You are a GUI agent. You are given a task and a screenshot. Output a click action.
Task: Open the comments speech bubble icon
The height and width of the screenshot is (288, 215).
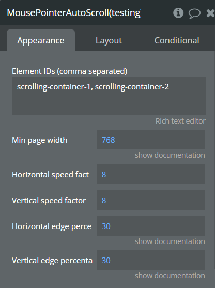click(x=194, y=13)
